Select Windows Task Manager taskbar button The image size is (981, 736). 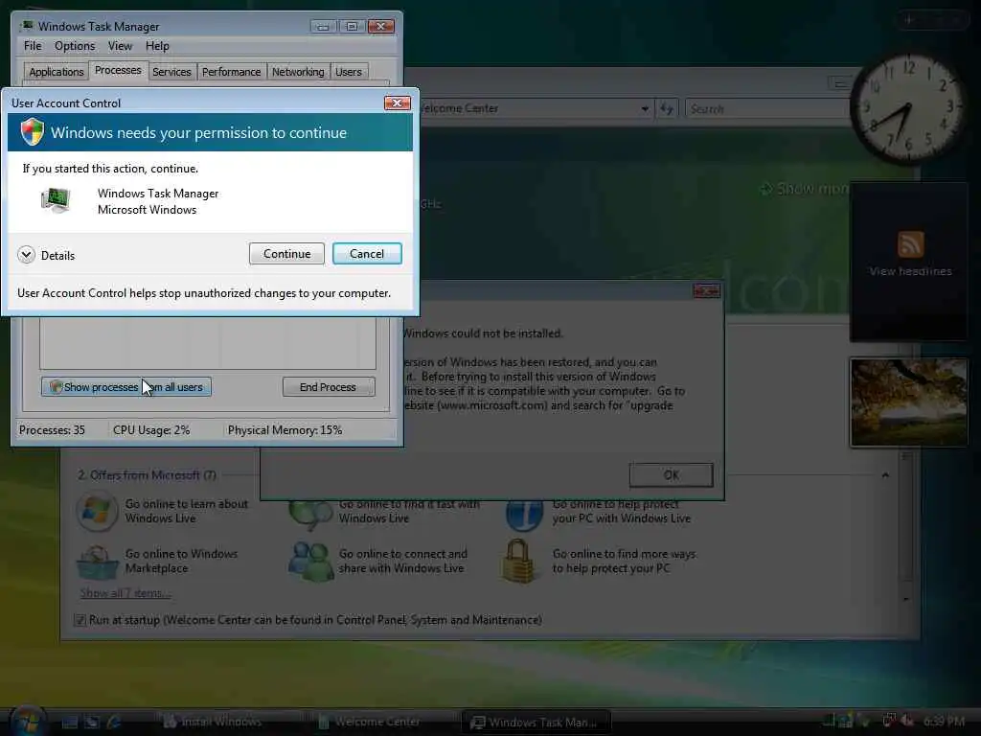[x=536, y=722]
